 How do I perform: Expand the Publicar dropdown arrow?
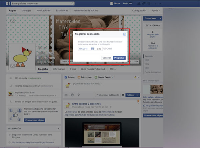click(x=138, y=95)
